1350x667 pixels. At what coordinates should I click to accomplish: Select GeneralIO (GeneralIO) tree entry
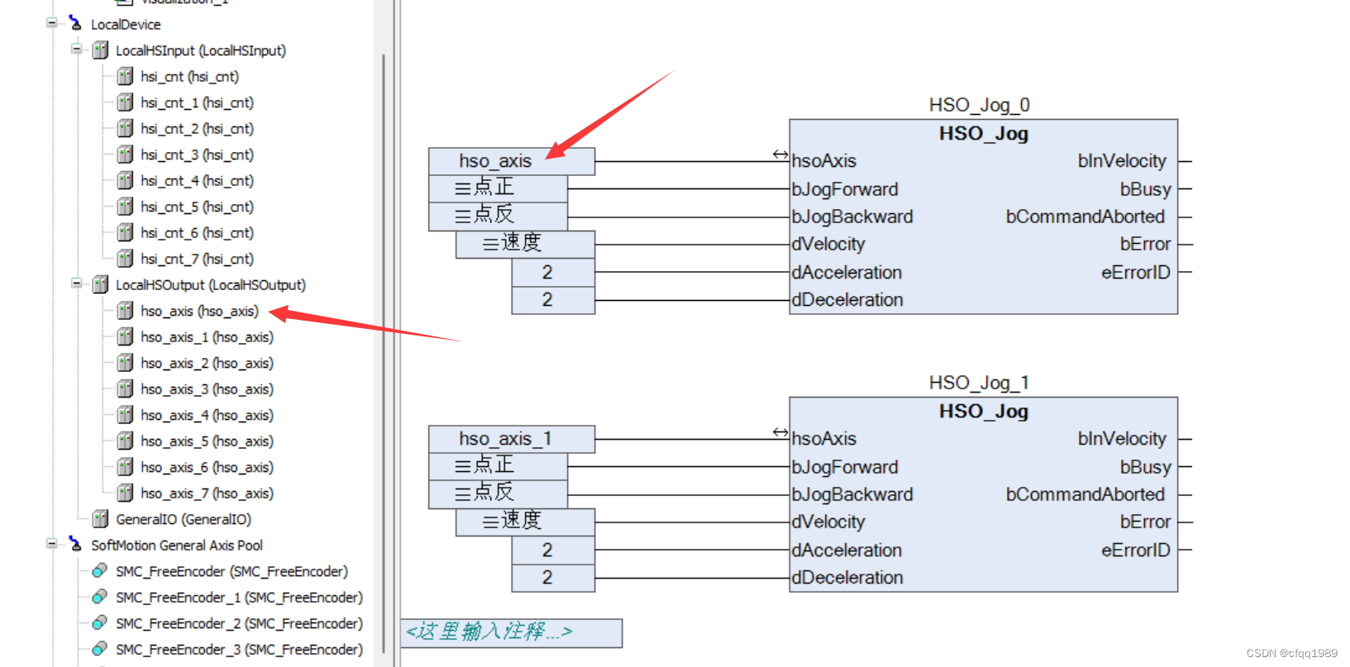click(x=184, y=519)
